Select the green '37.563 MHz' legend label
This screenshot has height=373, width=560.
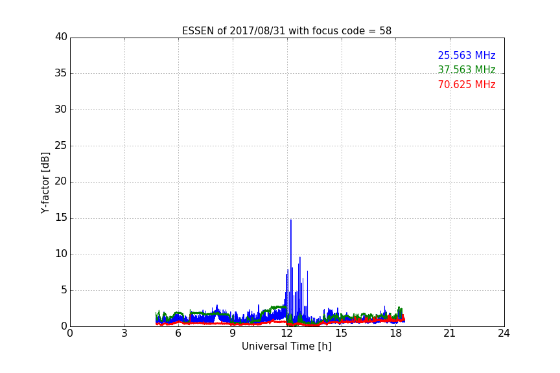[x=467, y=69]
